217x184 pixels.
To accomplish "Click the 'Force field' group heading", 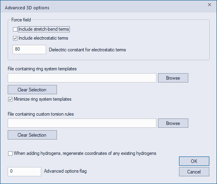I will pyautogui.click(x=21, y=20).
